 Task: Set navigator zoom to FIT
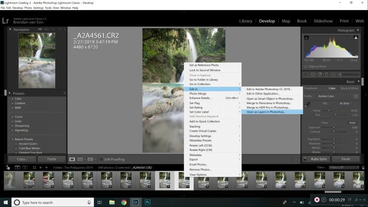click(40, 29)
